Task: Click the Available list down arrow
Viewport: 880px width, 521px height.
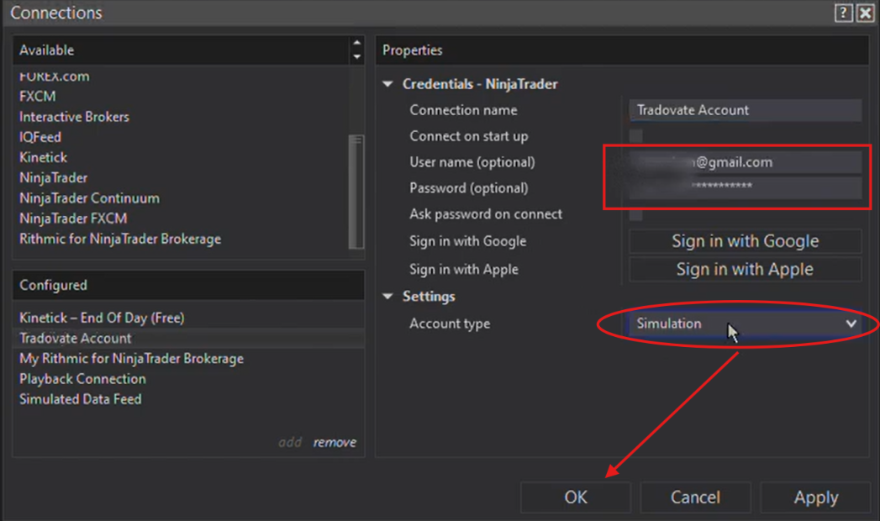Action: pyautogui.click(x=356, y=56)
